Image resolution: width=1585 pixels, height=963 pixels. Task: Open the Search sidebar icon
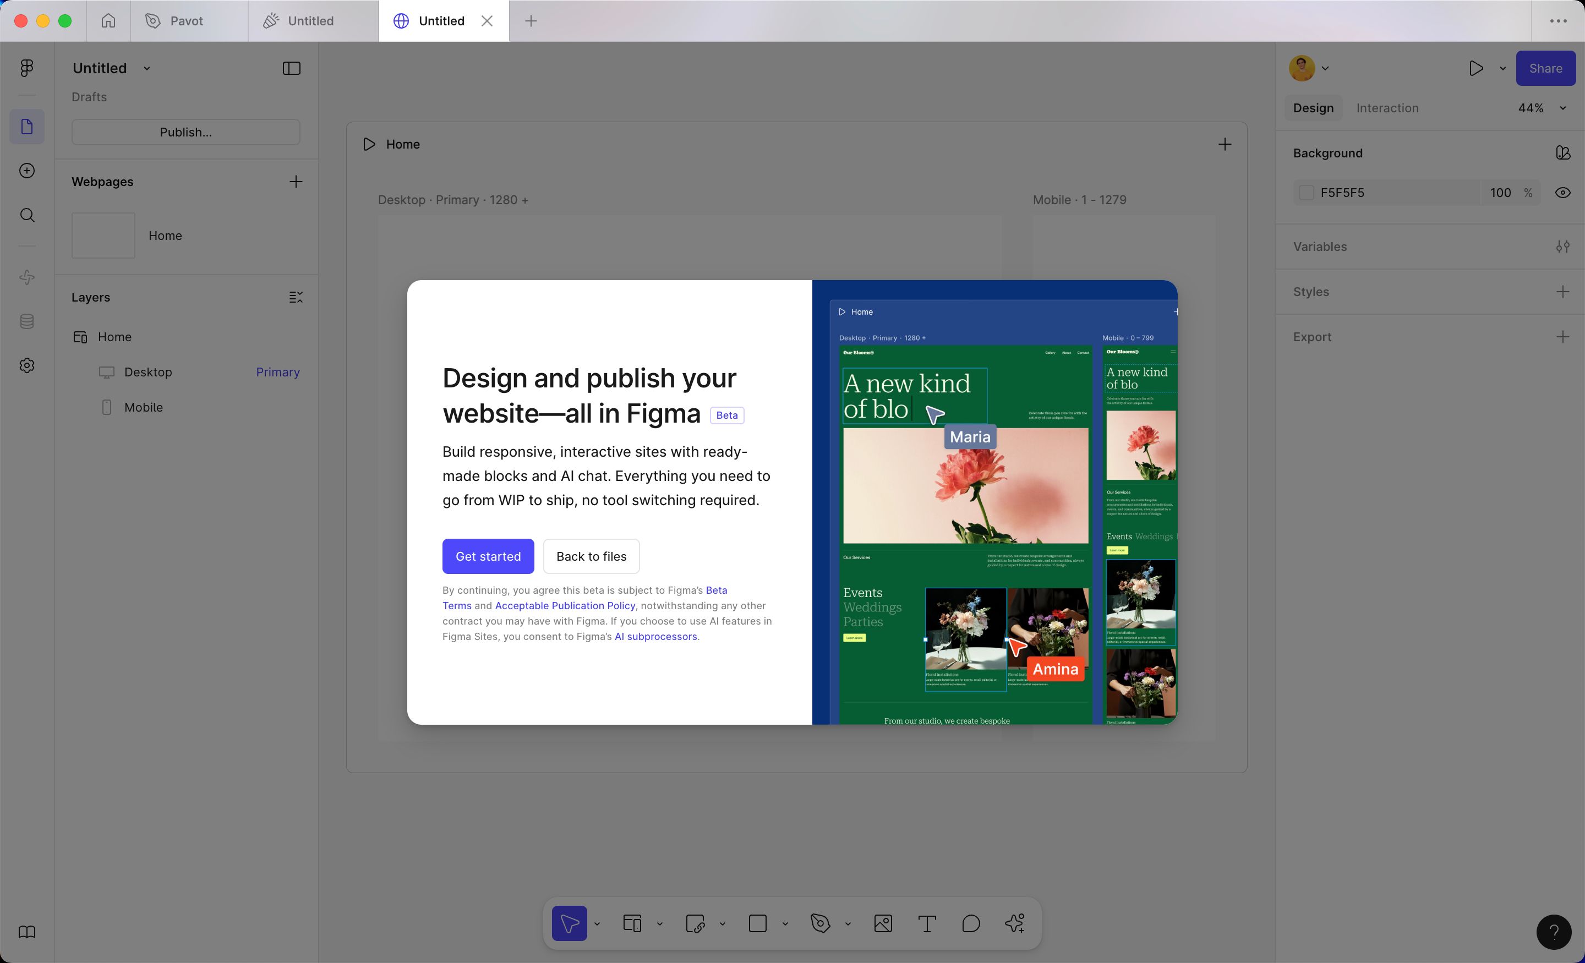27,215
